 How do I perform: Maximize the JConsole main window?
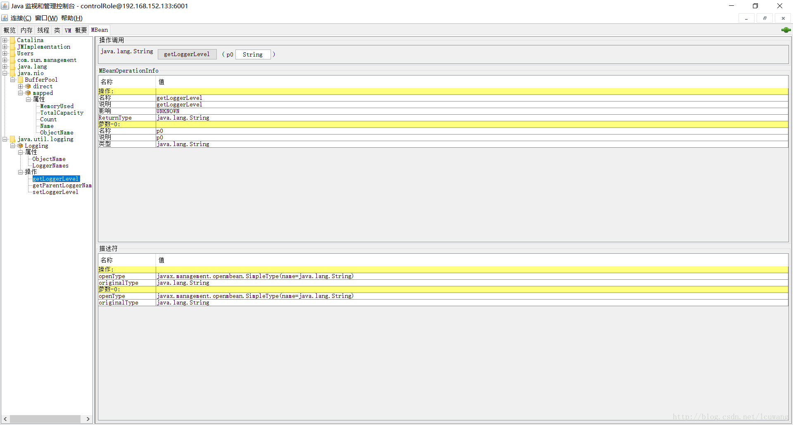755,6
